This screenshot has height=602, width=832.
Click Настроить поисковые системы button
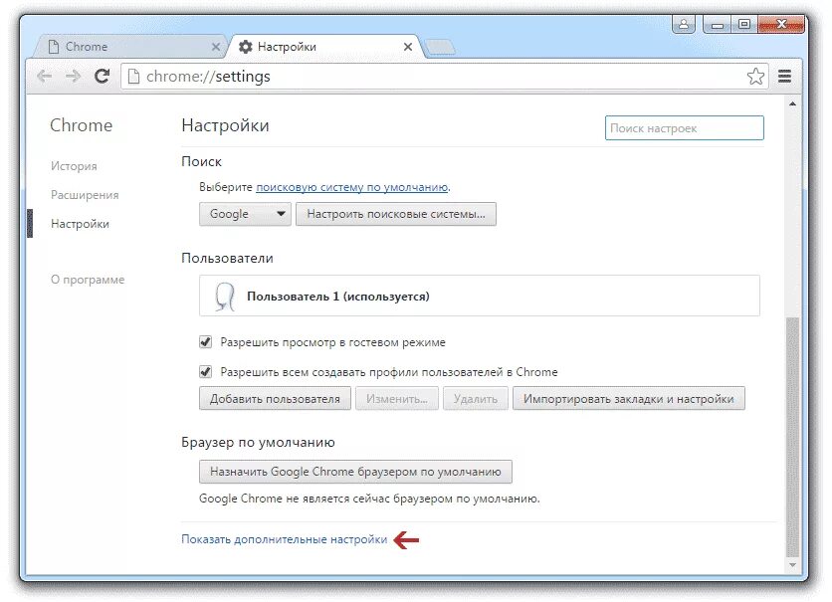pyautogui.click(x=396, y=214)
